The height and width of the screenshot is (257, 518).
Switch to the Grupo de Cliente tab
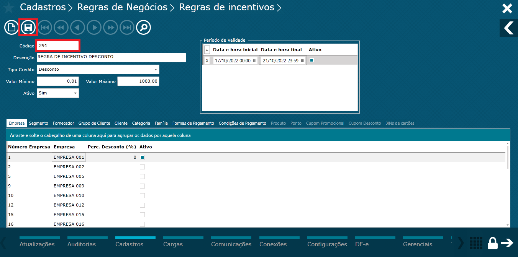[94, 123]
